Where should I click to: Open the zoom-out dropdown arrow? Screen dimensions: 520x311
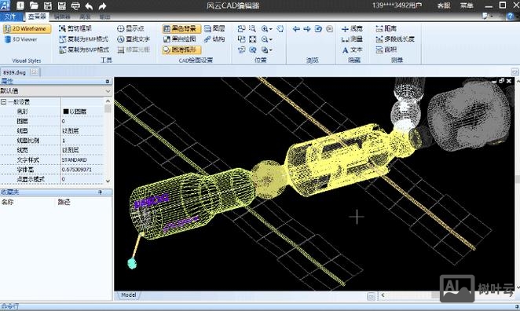click(271, 40)
